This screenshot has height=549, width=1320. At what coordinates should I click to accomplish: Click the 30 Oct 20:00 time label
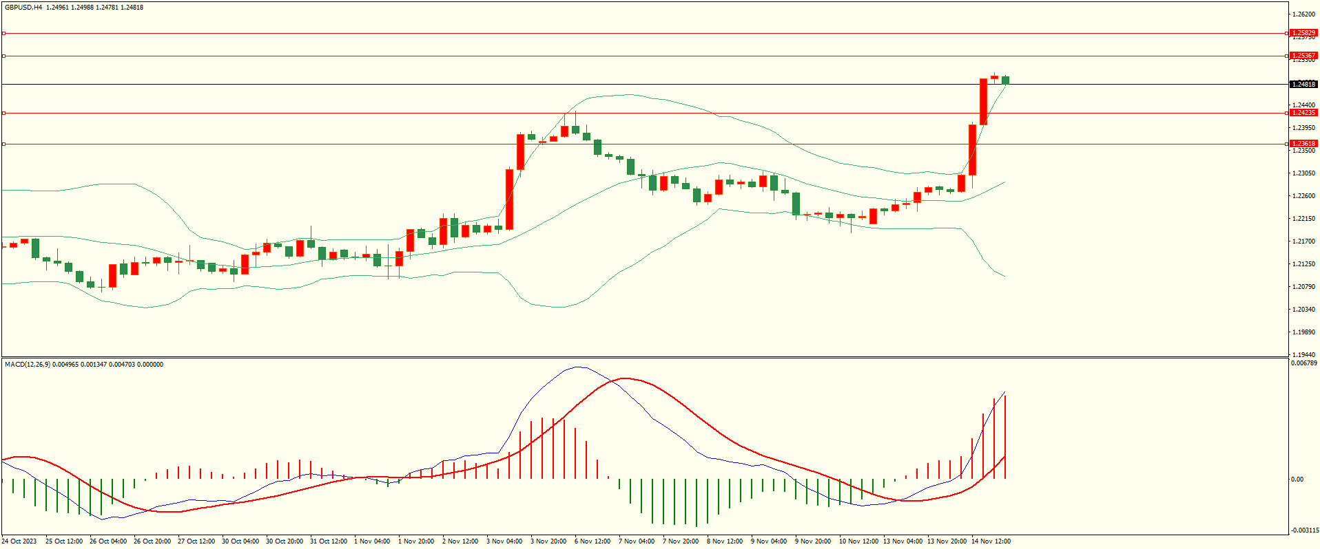pos(285,541)
